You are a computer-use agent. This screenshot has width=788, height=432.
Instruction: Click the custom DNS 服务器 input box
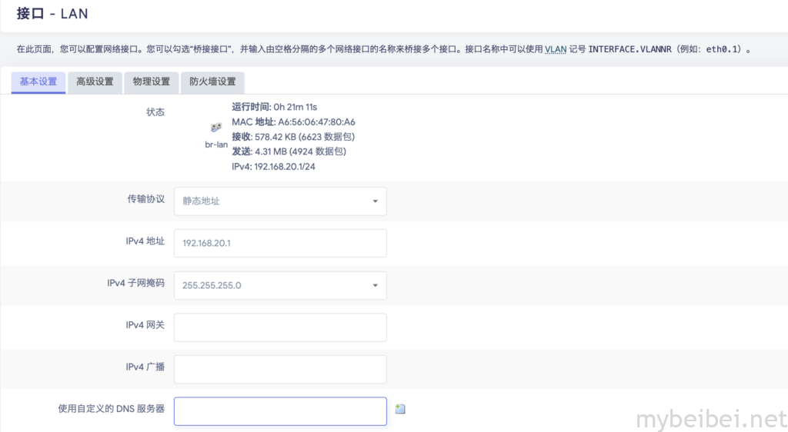280,411
